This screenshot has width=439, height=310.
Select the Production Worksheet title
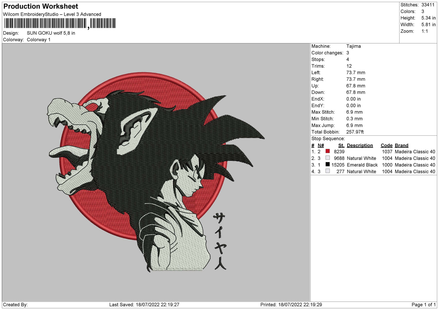[x=41, y=6]
